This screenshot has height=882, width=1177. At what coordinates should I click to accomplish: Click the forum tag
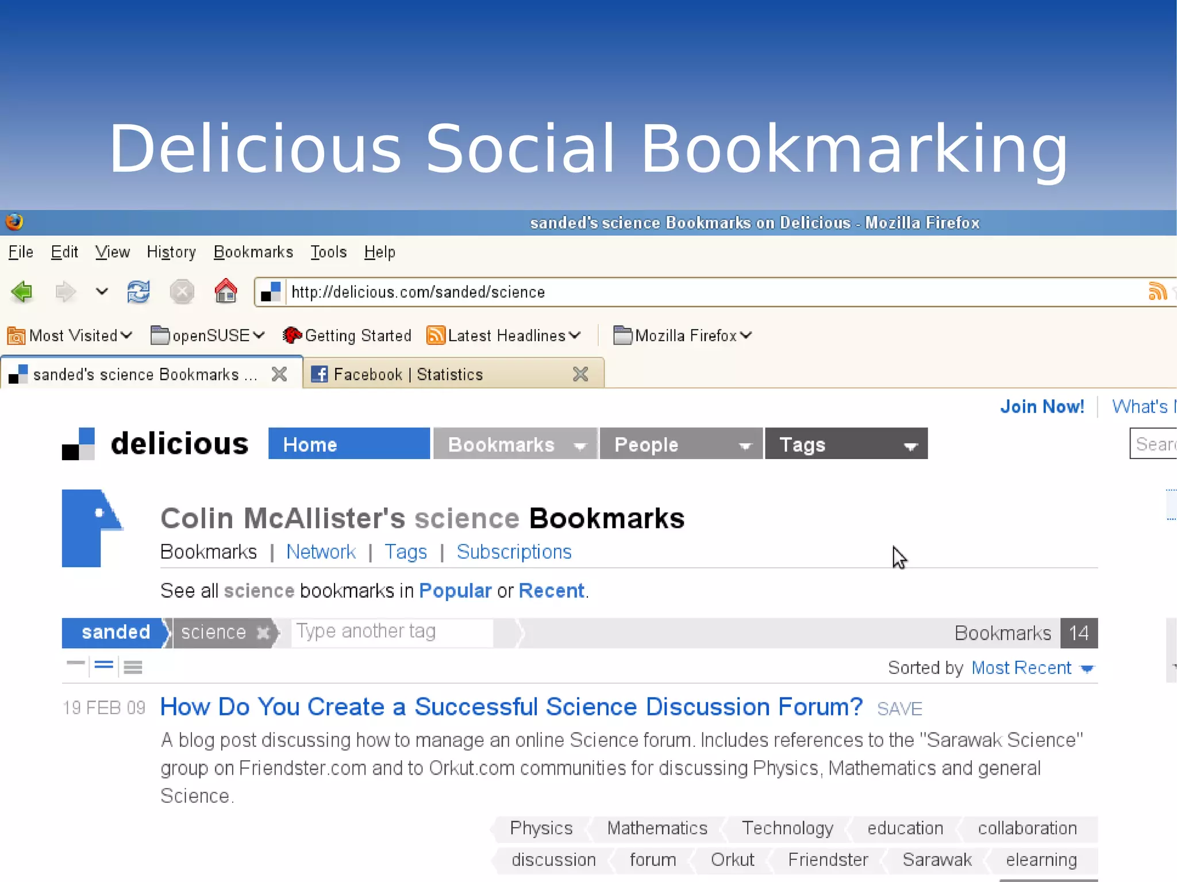click(x=653, y=860)
